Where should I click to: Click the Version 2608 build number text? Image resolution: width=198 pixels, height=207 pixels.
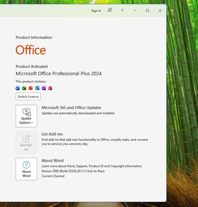tap(73, 171)
